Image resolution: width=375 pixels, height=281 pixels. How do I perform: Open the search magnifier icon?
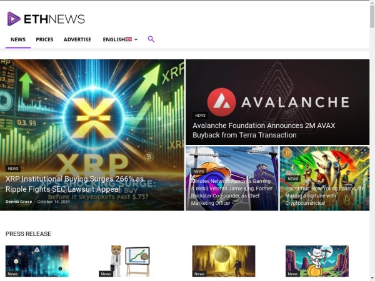click(151, 39)
